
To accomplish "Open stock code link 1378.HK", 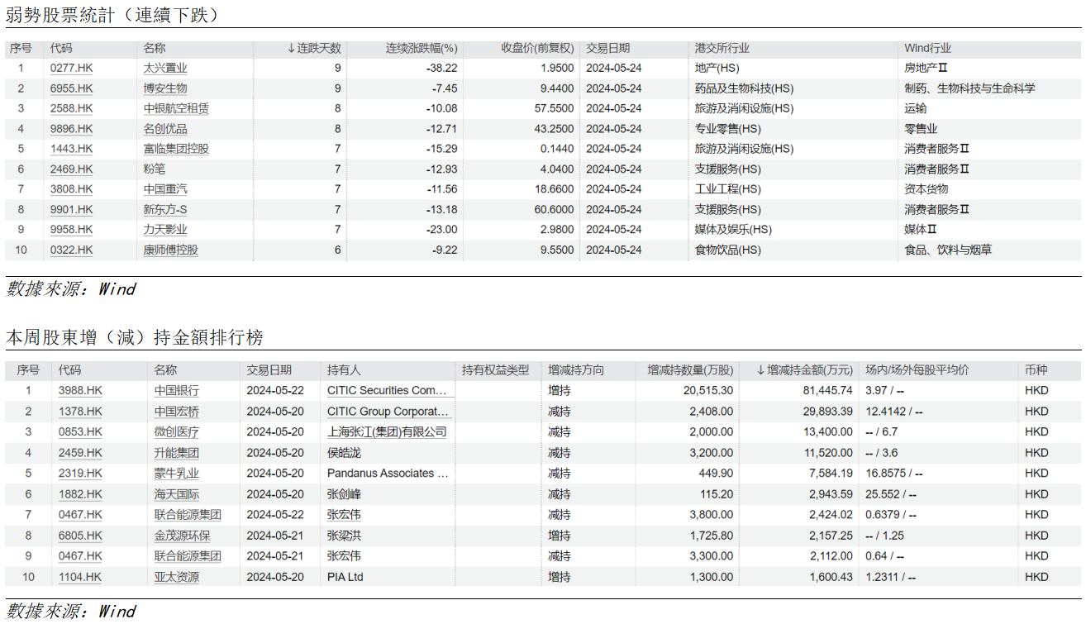I will click(x=80, y=412).
